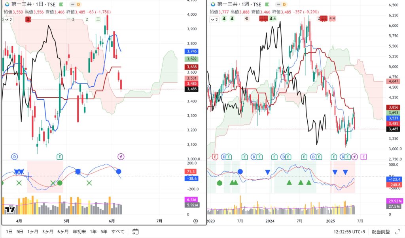Image resolution: width=405 pixels, height=238 pixels.
Task: Select the 年初来 range tab
Action: click(x=79, y=232)
